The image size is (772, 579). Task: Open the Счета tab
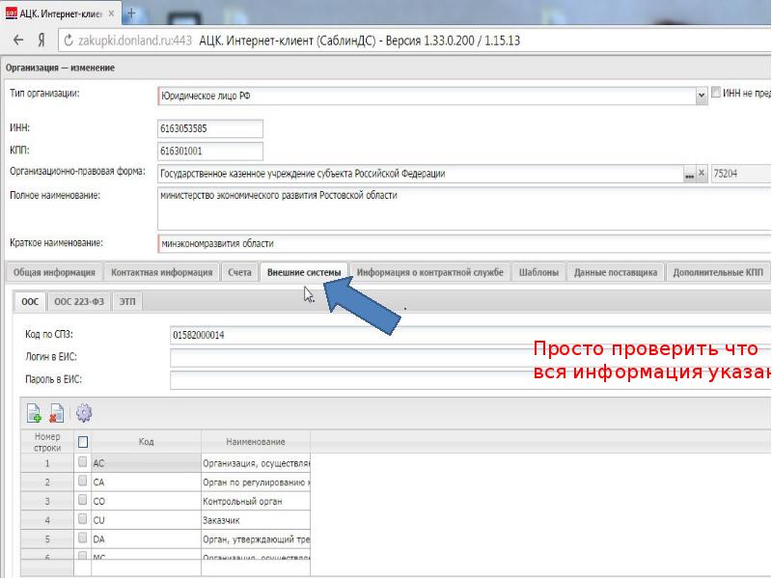click(239, 272)
